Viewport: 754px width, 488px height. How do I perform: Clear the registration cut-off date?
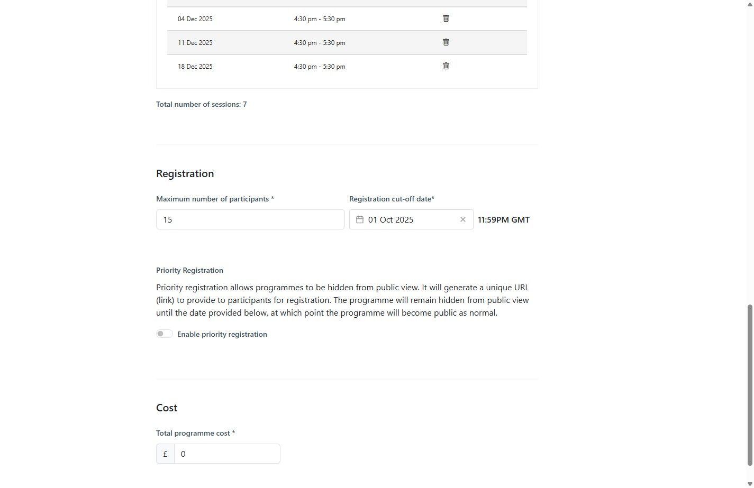point(463,219)
